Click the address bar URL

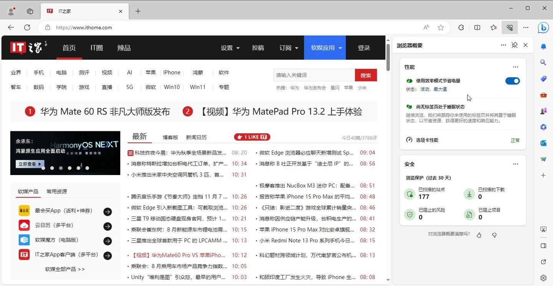(84, 28)
